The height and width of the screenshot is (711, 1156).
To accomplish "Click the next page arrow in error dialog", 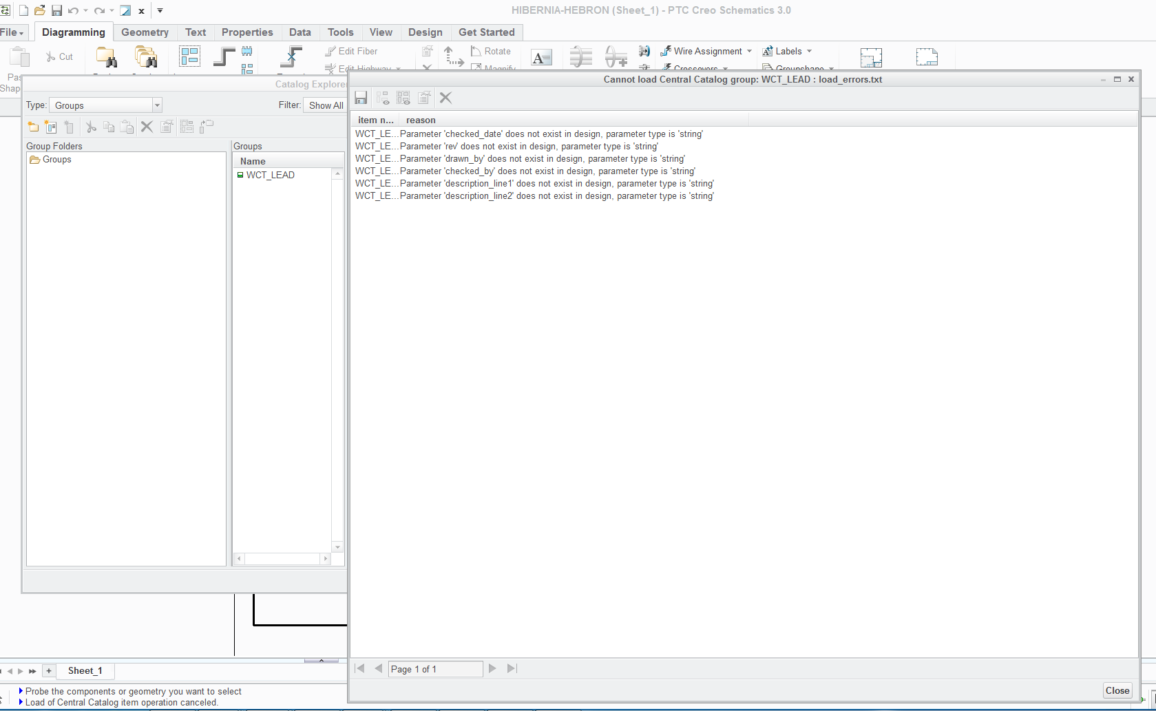I will (x=492, y=668).
